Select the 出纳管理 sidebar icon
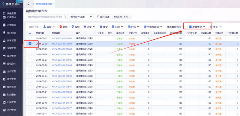Screen dimensions: 240x116 tap(4, 102)
